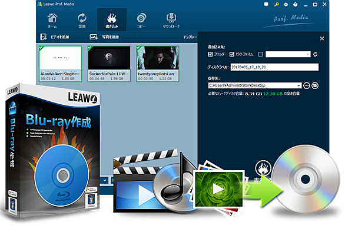Open help with the question mark icon
The height and width of the screenshot is (232, 345).
tap(296, 4)
